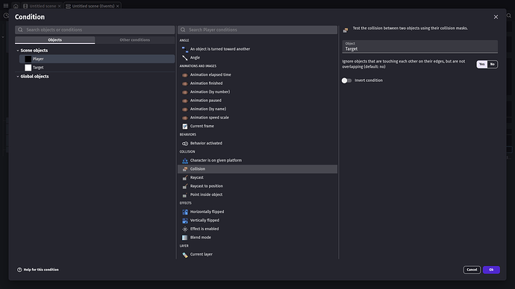515x289 pixels.
Task: Click the Animation elapsed time icon
Action: 185,75
